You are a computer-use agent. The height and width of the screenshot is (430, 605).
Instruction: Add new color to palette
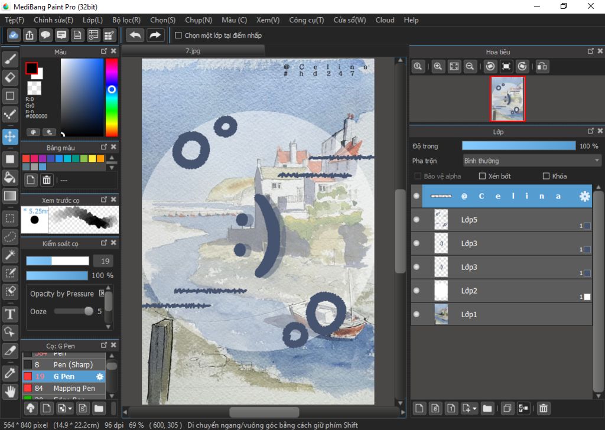pos(31,180)
